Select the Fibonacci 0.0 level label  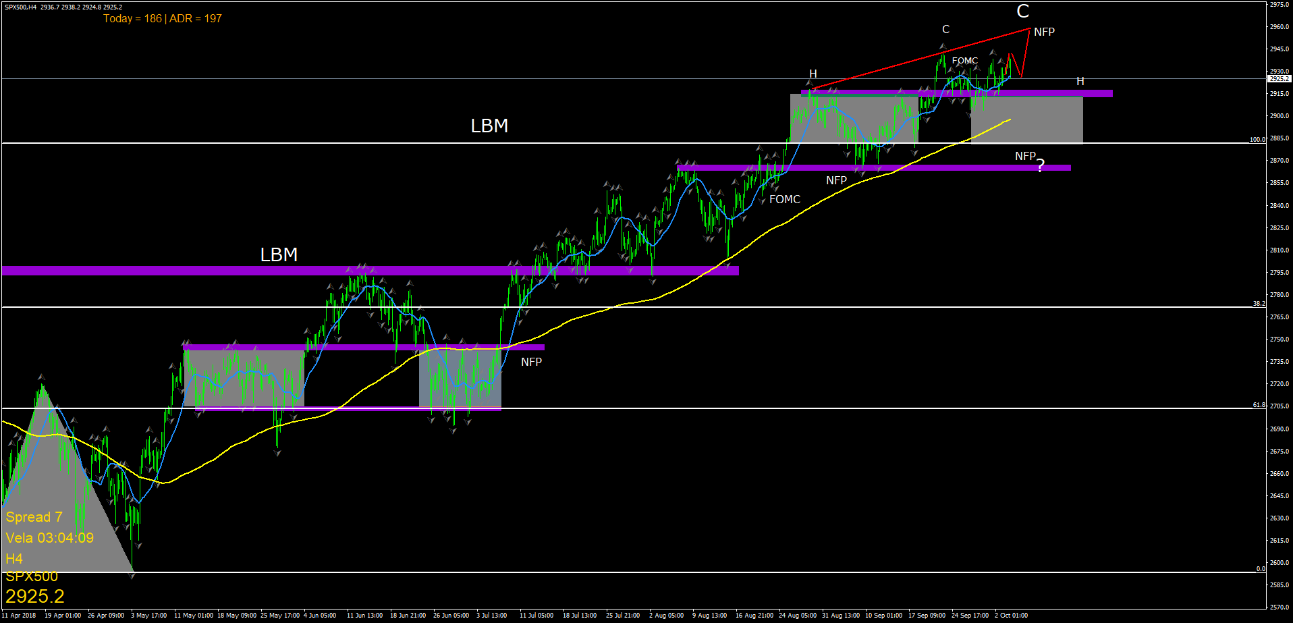[x=1261, y=569]
